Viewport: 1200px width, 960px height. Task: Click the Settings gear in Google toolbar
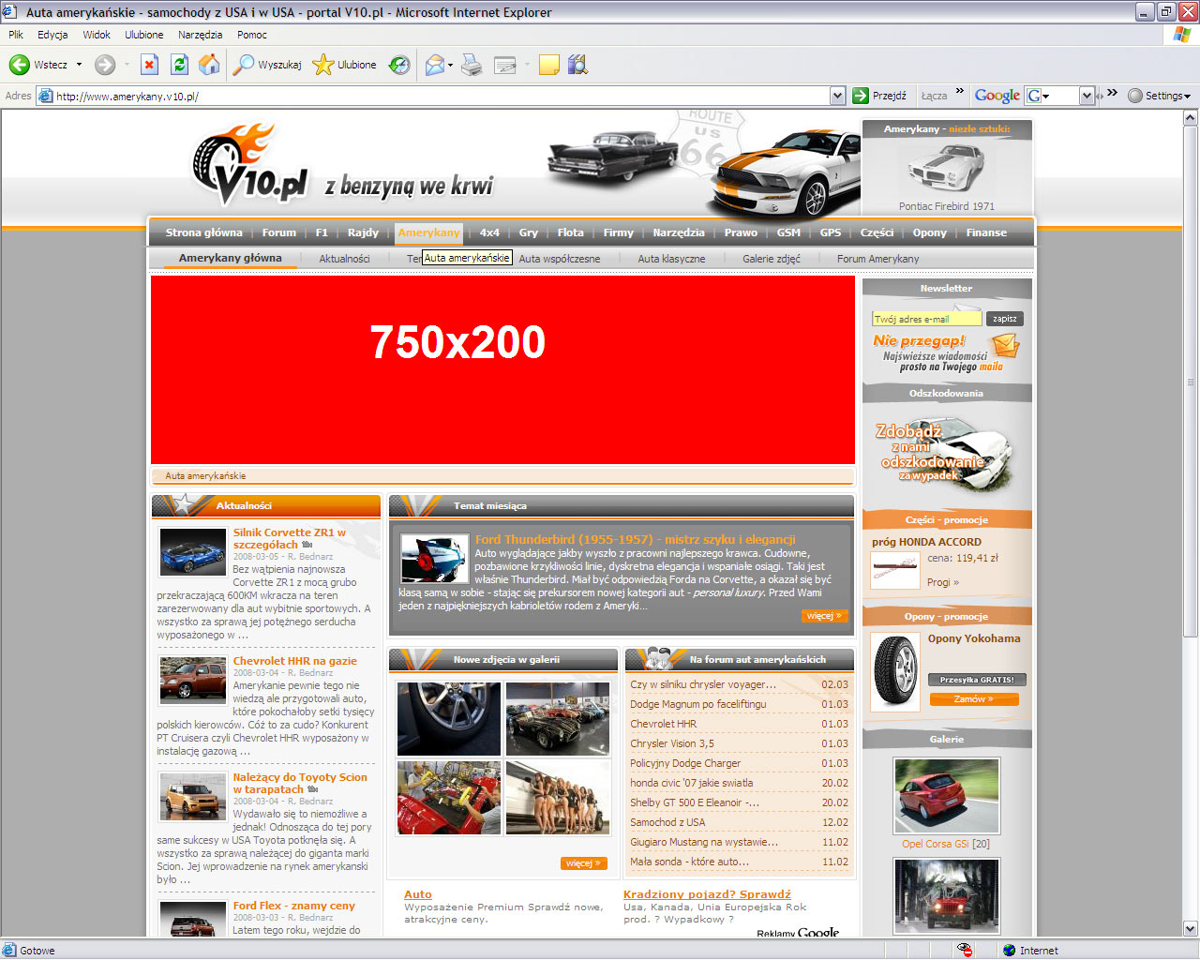1135,96
